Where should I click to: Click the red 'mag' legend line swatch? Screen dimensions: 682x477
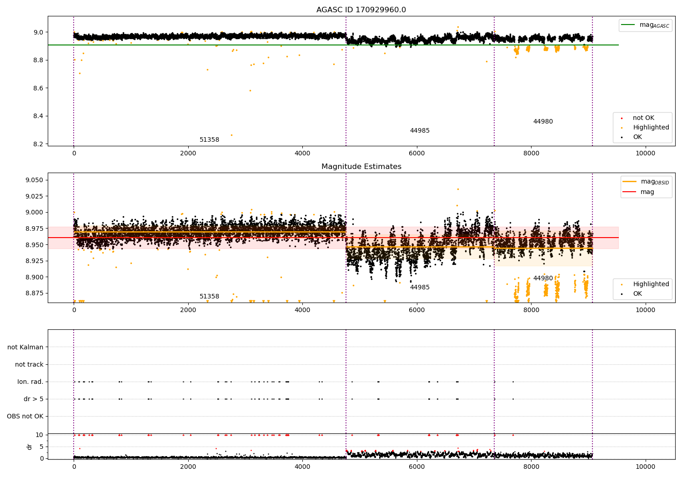coord(630,192)
